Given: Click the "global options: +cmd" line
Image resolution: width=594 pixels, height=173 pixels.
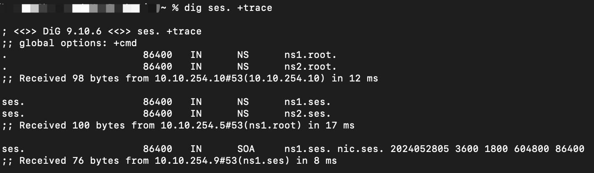Looking at the screenshot, I should [x=78, y=43].
